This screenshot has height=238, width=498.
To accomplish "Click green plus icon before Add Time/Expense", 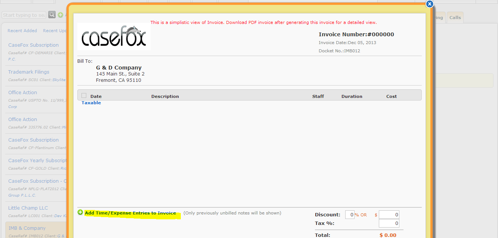I will click(80, 213).
